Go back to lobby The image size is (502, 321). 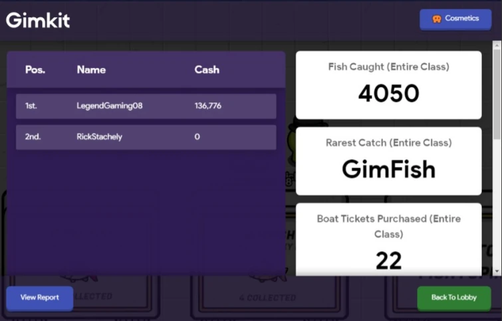[x=453, y=298]
